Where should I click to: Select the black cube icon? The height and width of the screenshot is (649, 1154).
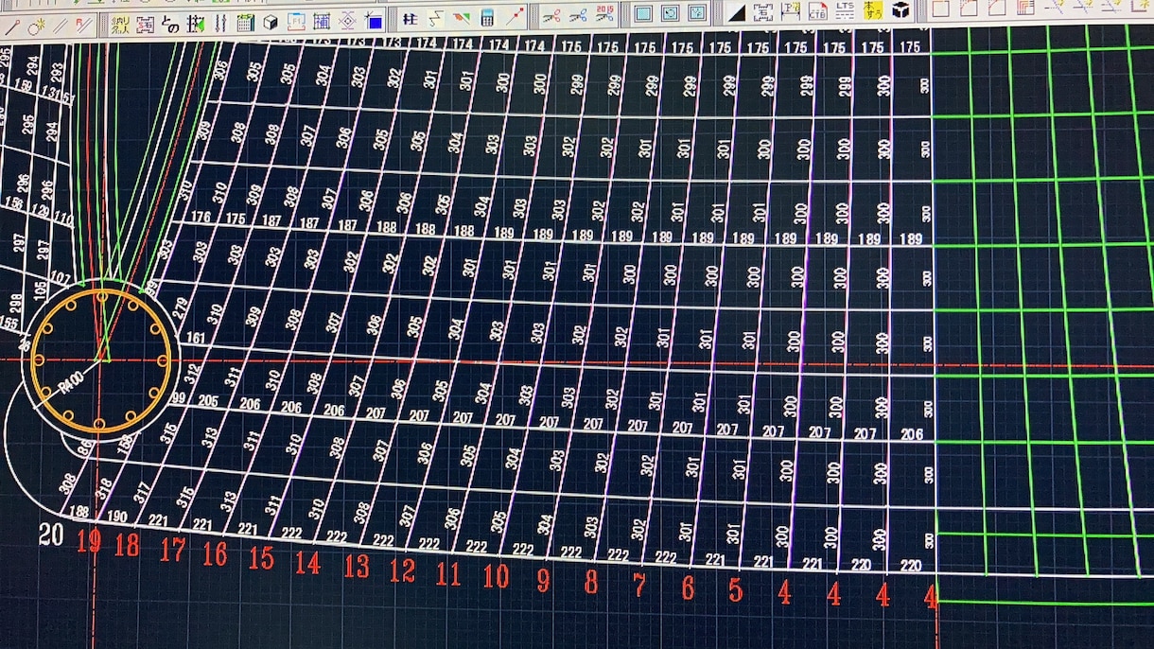tap(900, 9)
